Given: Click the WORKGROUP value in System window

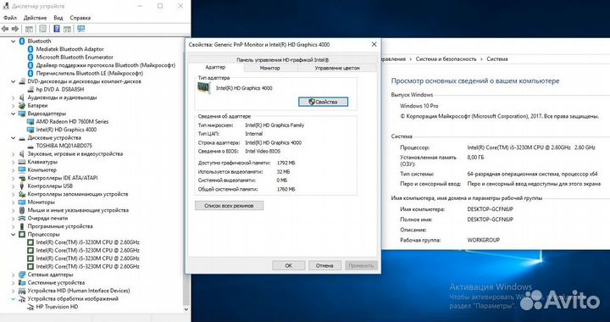Looking at the screenshot, I should pyautogui.click(x=483, y=241).
